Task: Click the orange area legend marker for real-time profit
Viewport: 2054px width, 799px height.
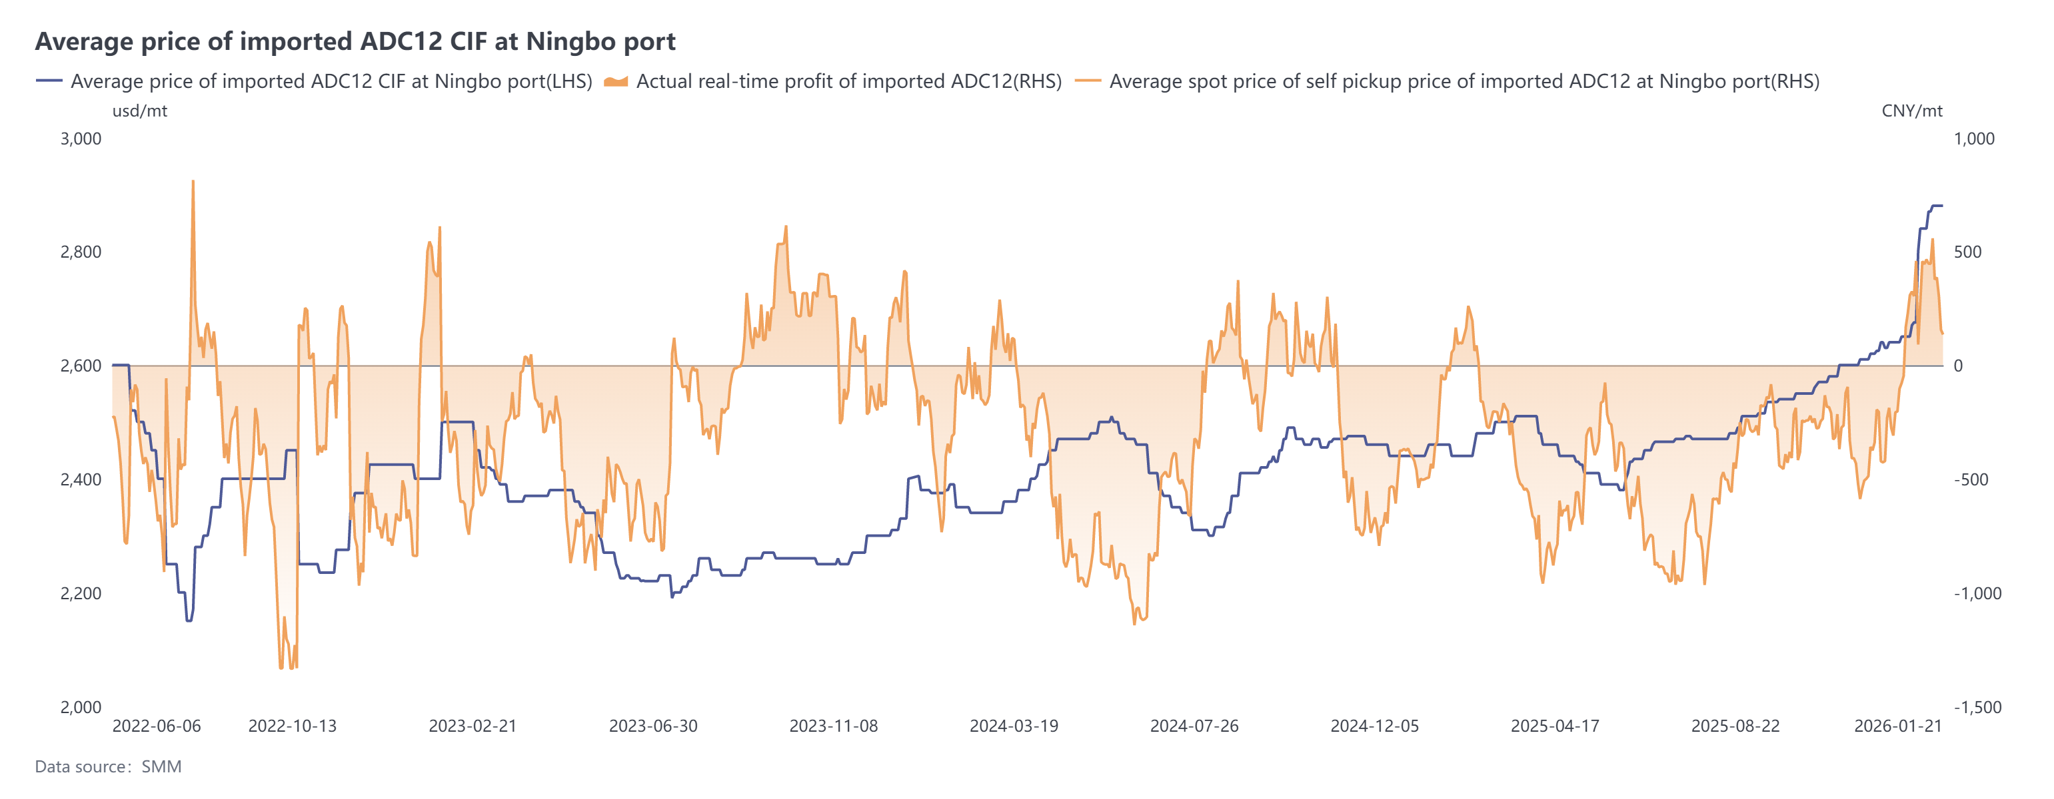Action: click(x=616, y=81)
